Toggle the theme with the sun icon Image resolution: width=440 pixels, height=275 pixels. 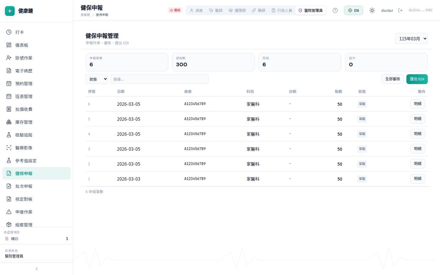(372, 10)
